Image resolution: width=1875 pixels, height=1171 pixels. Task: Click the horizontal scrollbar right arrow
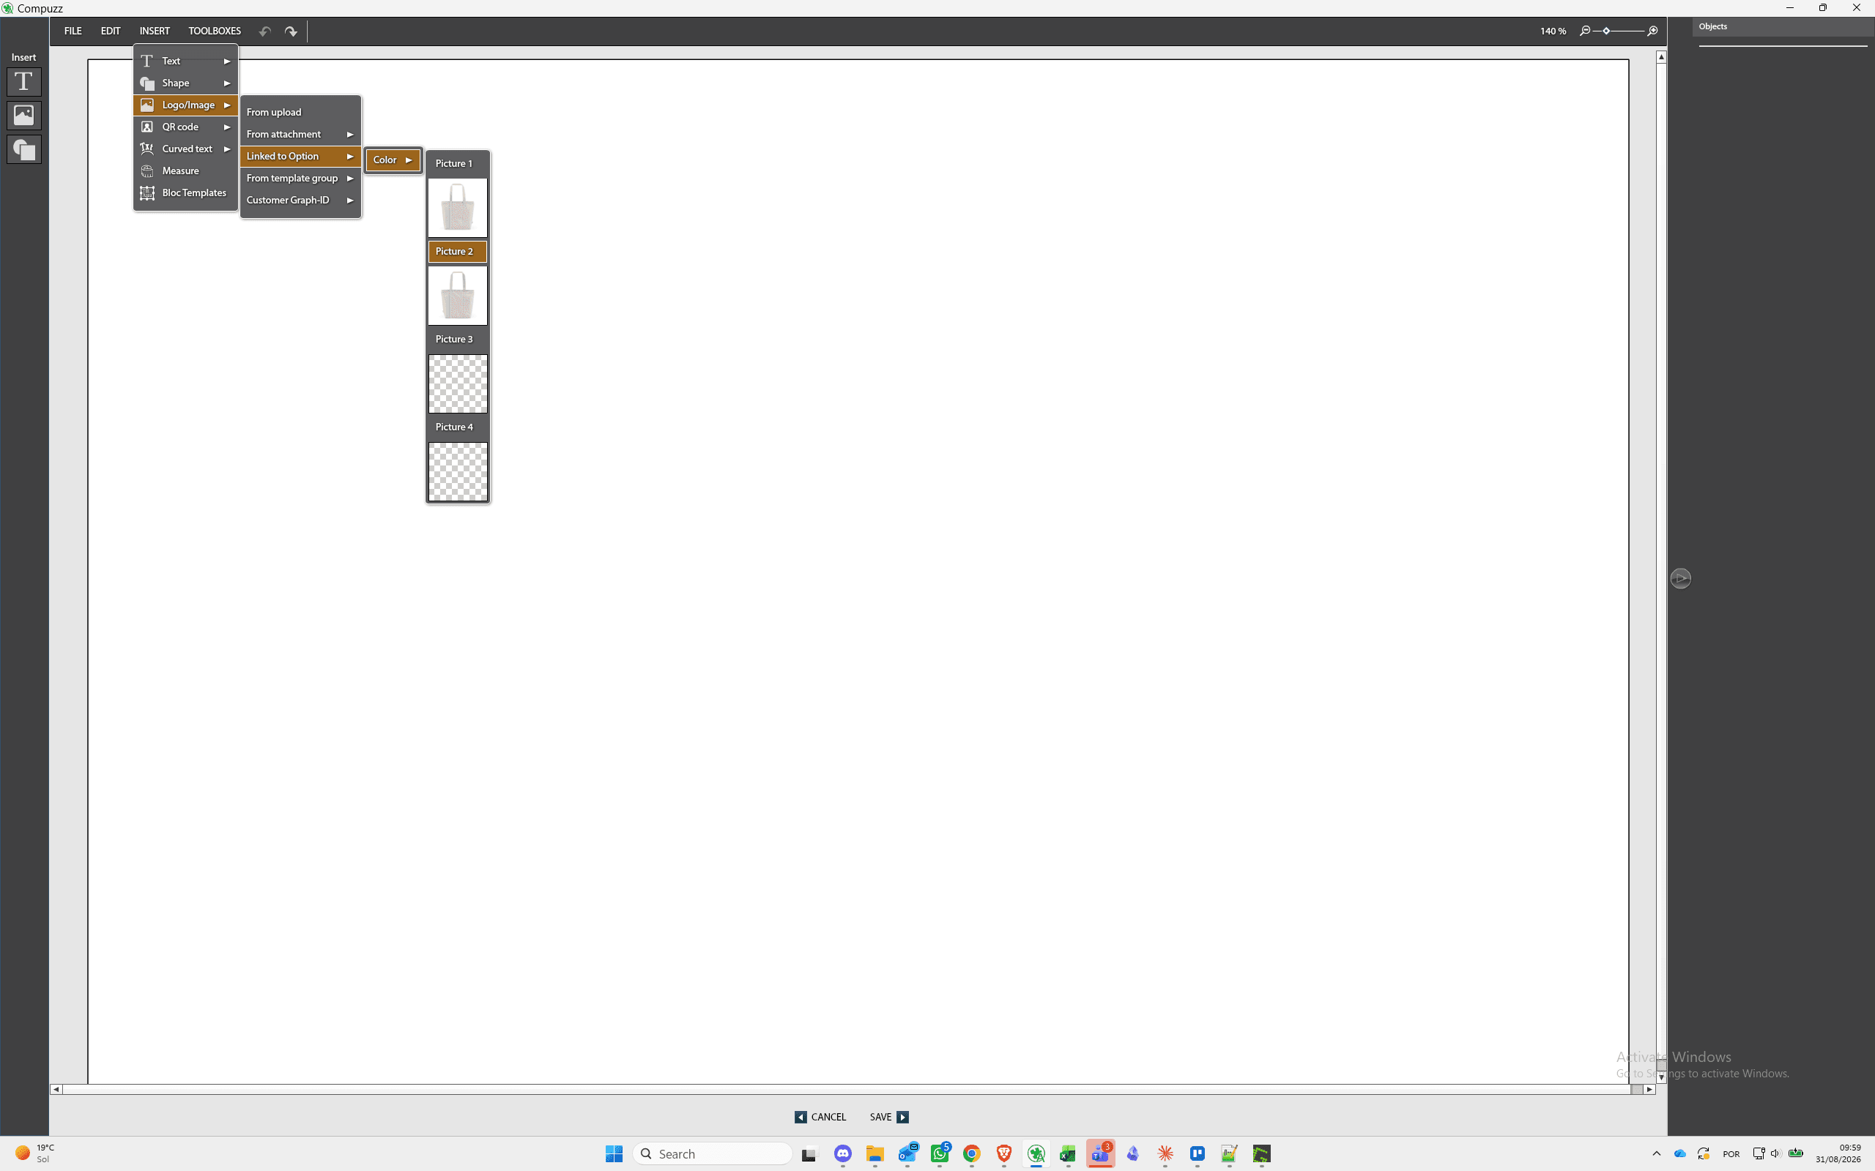pyautogui.click(x=1649, y=1089)
